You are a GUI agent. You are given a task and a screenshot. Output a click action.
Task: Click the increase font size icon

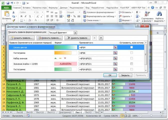(38, 16)
